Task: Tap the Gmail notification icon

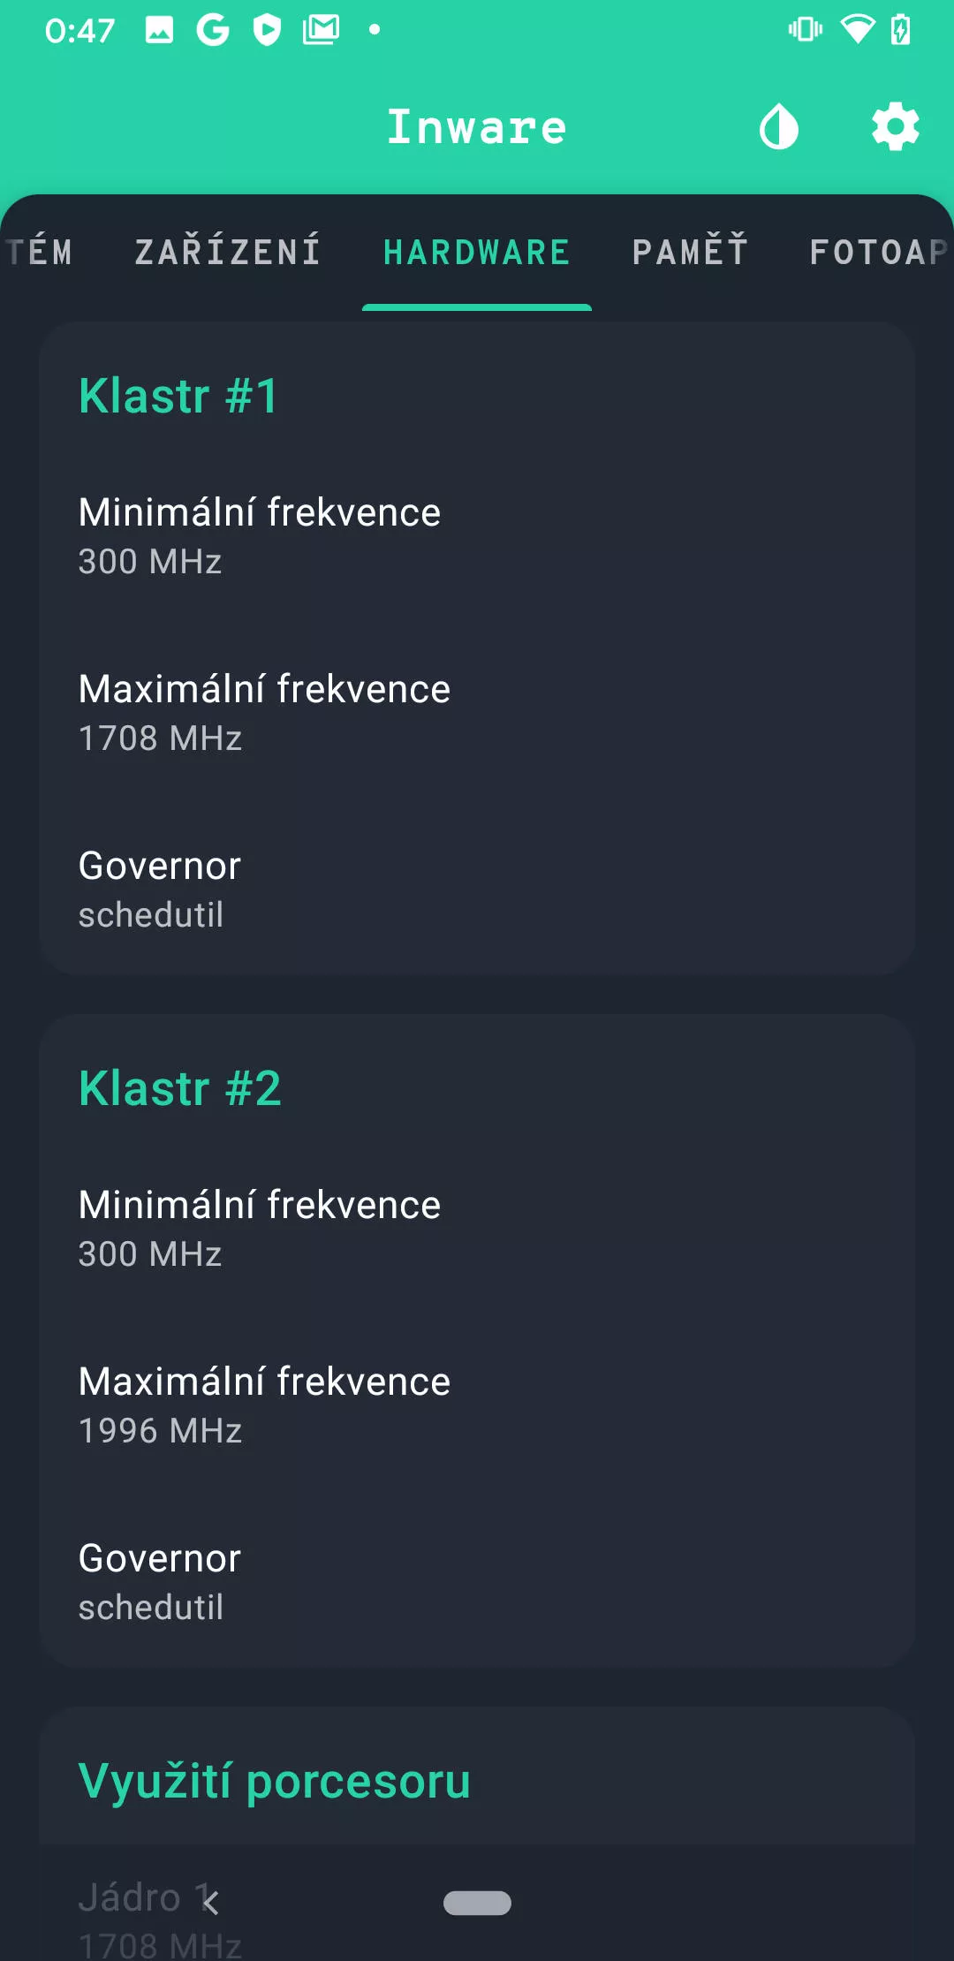Action: 321,30
